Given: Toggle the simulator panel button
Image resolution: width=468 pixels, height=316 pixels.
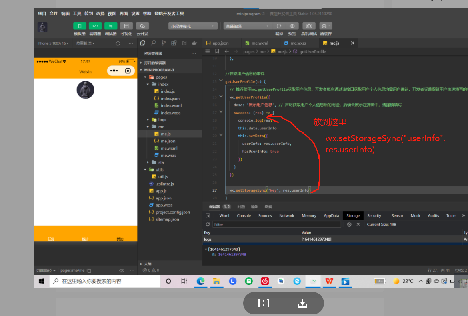Looking at the screenshot, I should [79, 26].
